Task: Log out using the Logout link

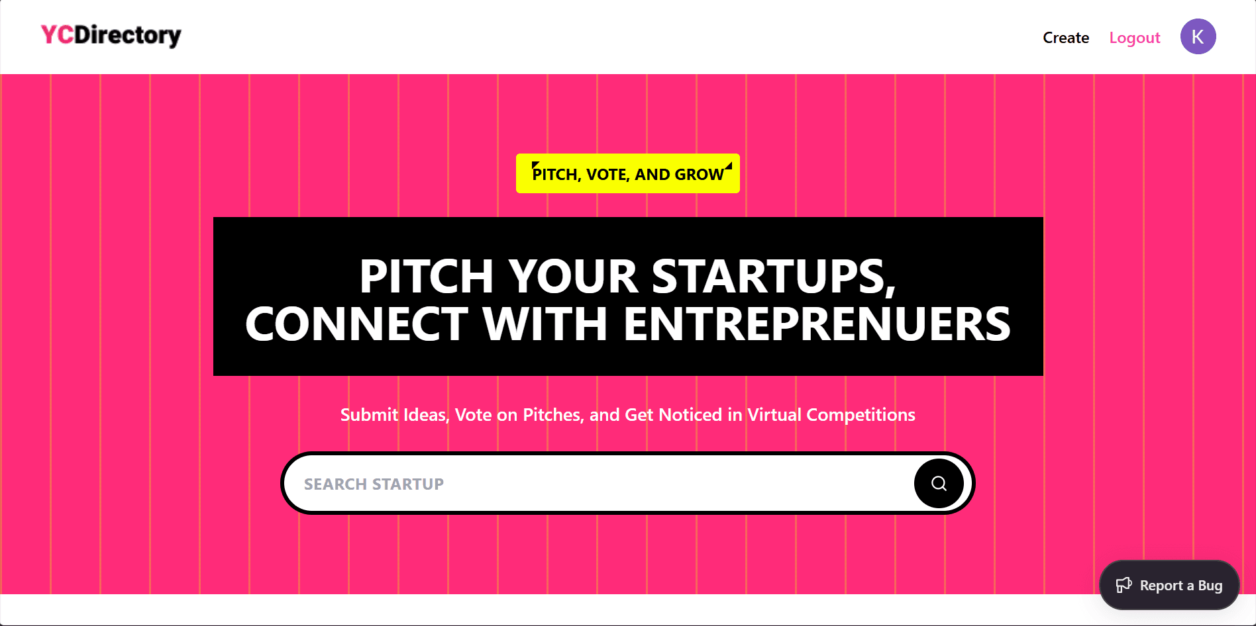Action: [1135, 38]
